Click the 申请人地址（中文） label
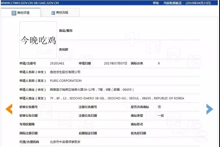The height and width of the screenshot is (147, 220). coord(33,90)
